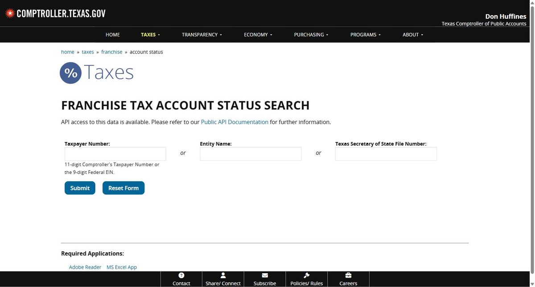Click the Taxpayer Number label
This screenshot has height=287, width=535.
[87, 144]
